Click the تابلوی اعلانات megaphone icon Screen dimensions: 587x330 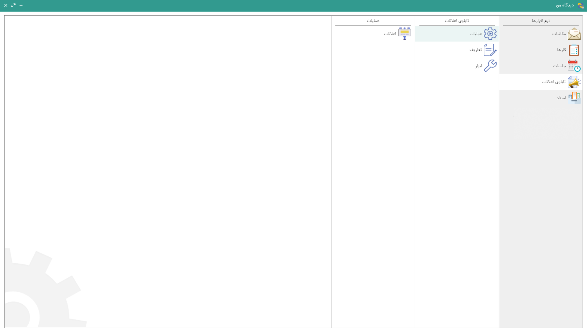point(574,82)
